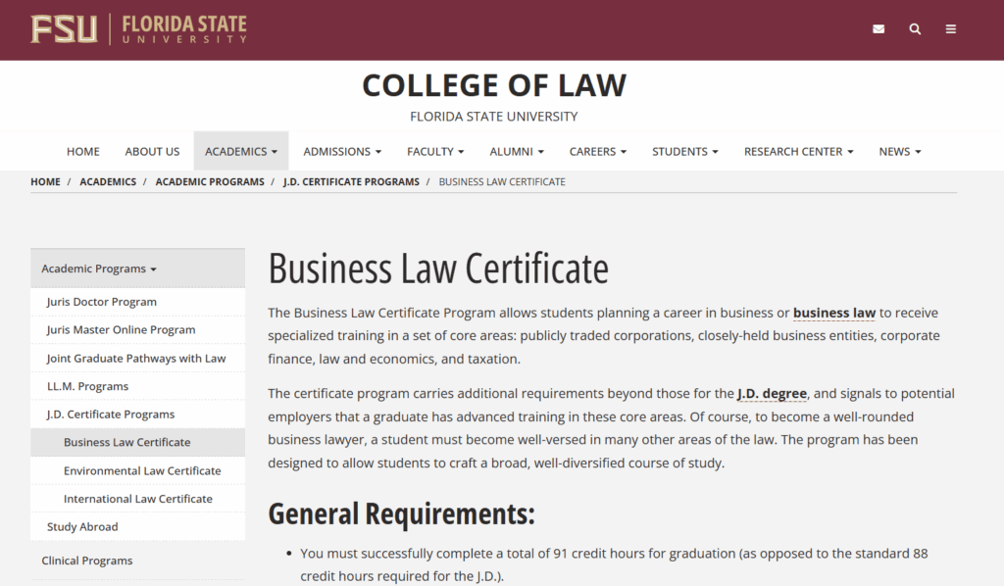Viewport: 1004px width, 586px height.
Task: Expand the ADMISSIONS dropdown menu
Action: tap(342, 152)
